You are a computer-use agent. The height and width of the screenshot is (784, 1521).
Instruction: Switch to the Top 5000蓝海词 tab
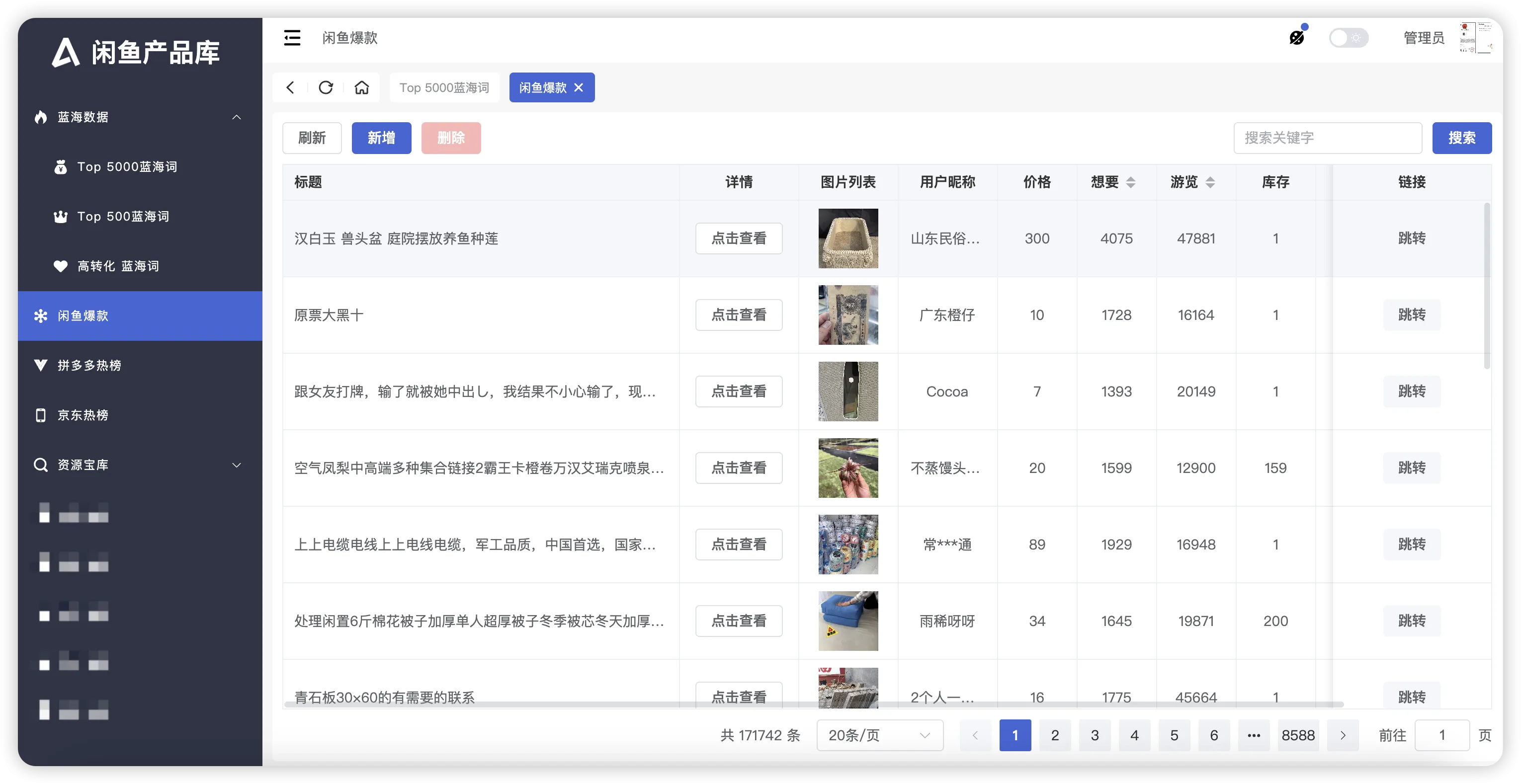click(x=444, y=87)
